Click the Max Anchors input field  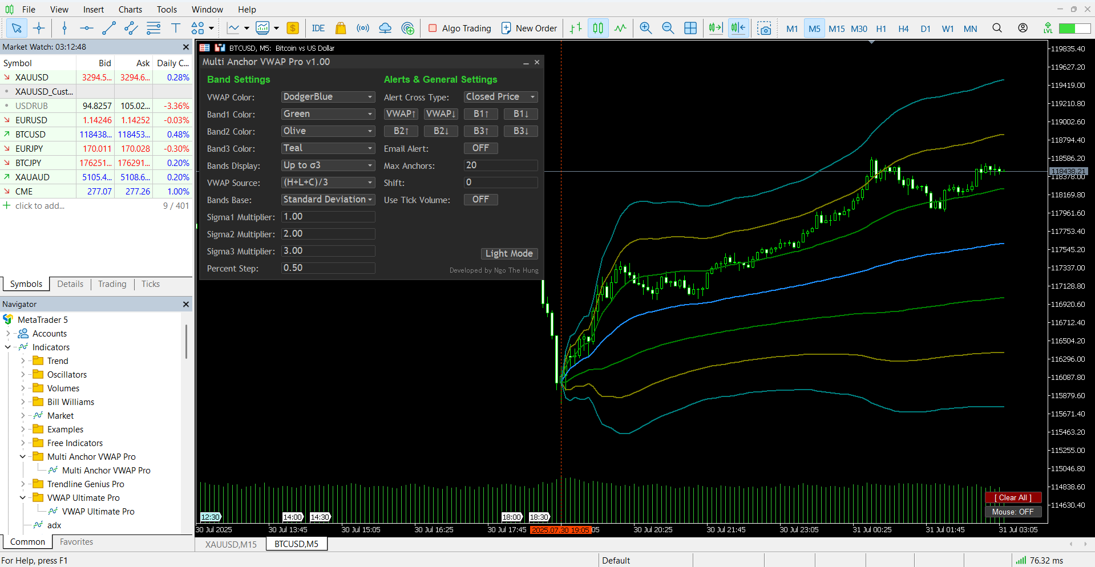[x=500, y=165]
